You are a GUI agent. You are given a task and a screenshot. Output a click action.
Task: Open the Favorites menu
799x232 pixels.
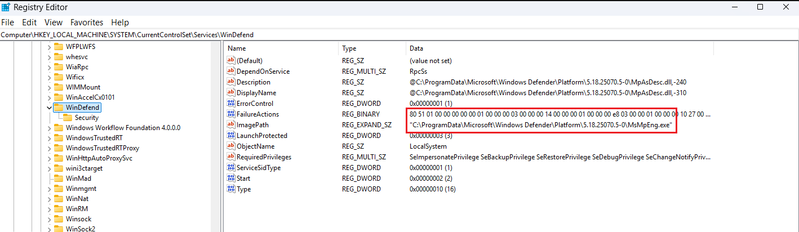(x=87, y=23)
